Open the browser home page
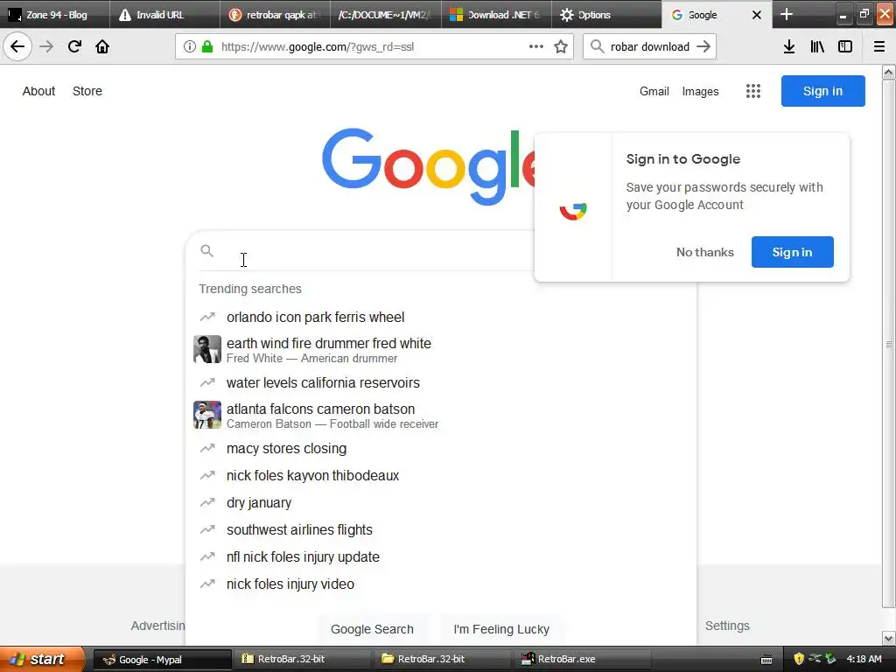This screenshot has height=672, width=896. pyautogui.click(x=102, y=46)
